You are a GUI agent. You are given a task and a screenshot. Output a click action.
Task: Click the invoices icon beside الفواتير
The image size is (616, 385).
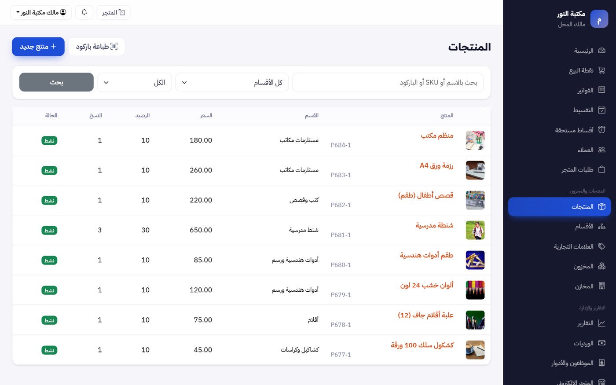(601, 90)
